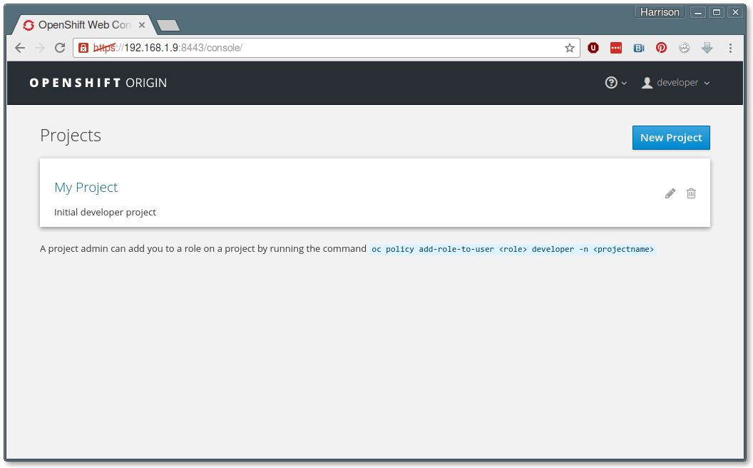753x468 pixels.
Task: Go back to the previous page
Action: [x=20, y=48]
